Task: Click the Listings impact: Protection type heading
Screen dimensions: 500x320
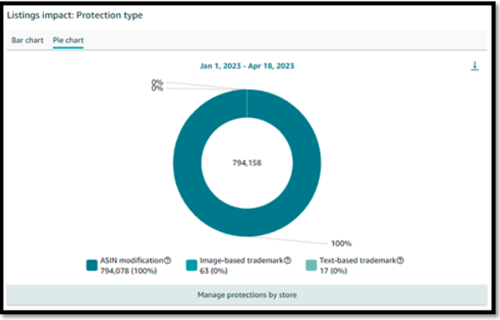Action: click(x=75, y=15)
